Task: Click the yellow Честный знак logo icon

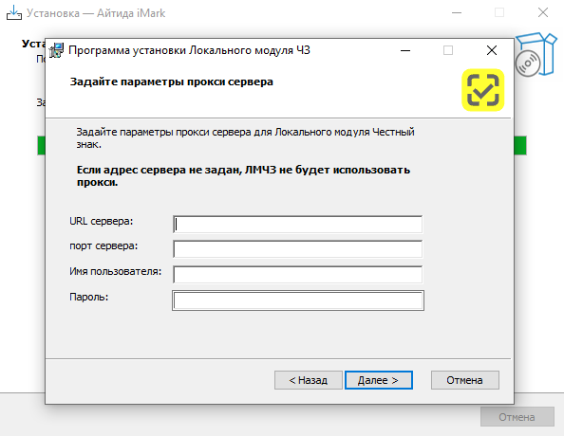Action: click(482, 90)
